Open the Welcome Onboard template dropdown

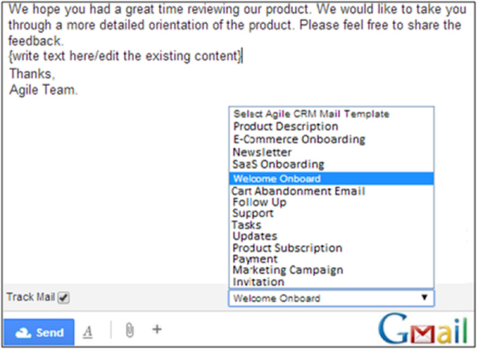331,299
